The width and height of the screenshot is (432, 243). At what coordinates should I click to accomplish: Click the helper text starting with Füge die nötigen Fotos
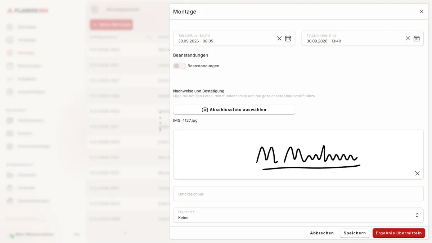tap(244, 96)
